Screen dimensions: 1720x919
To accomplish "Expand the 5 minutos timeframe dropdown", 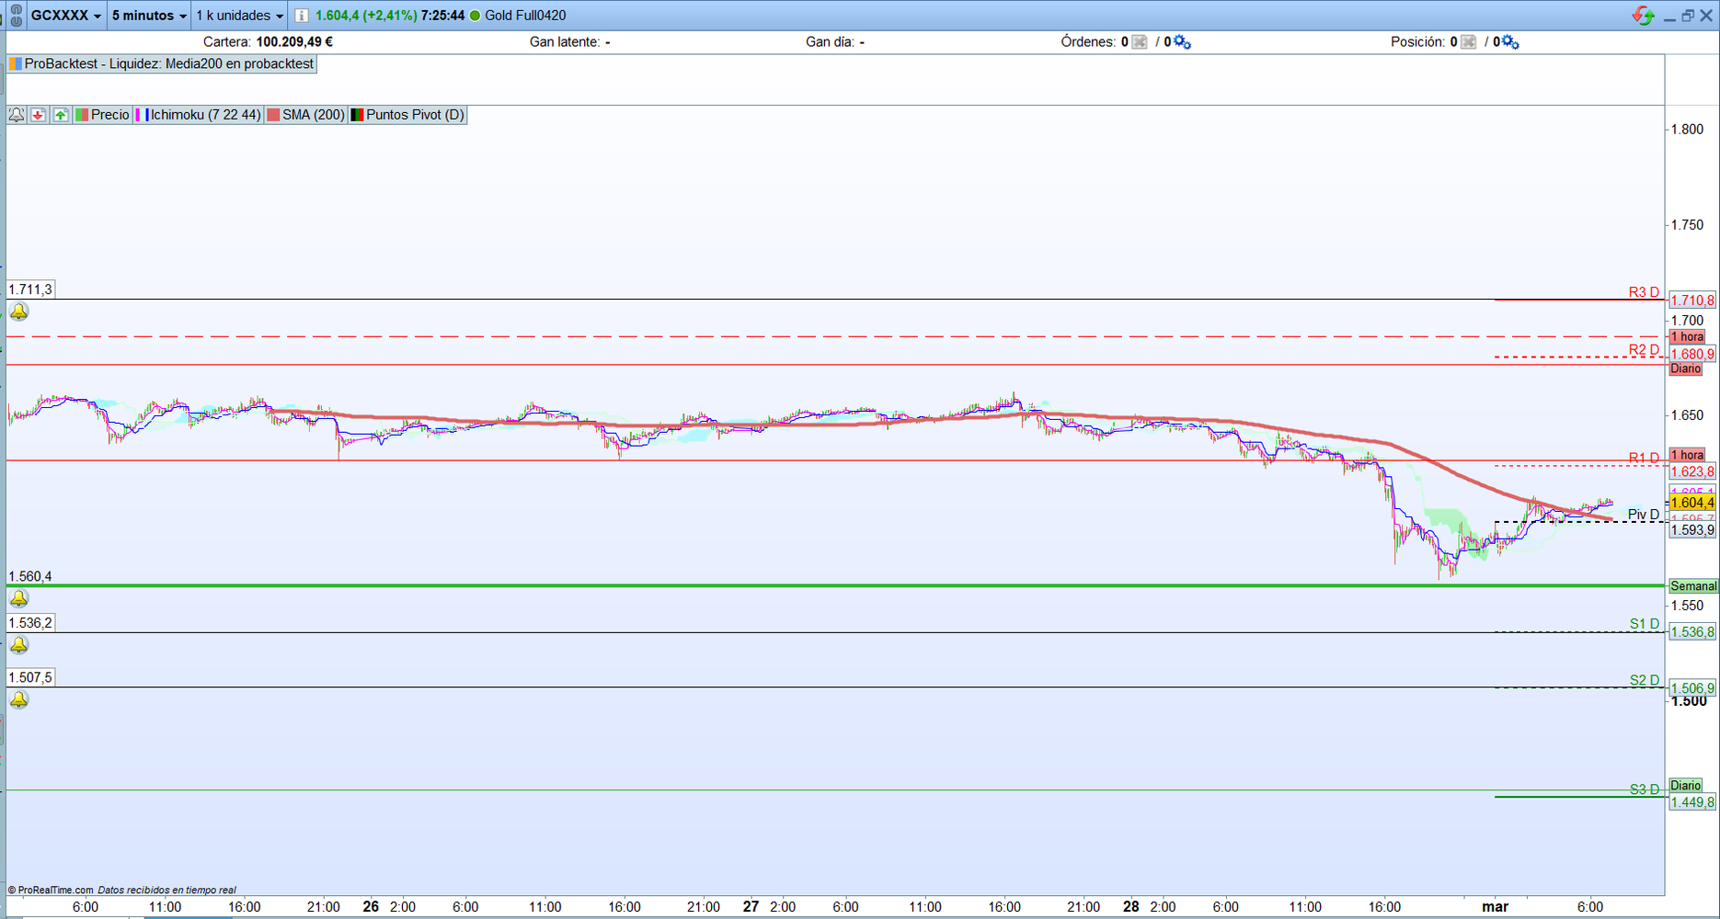I will pos(149,16).
